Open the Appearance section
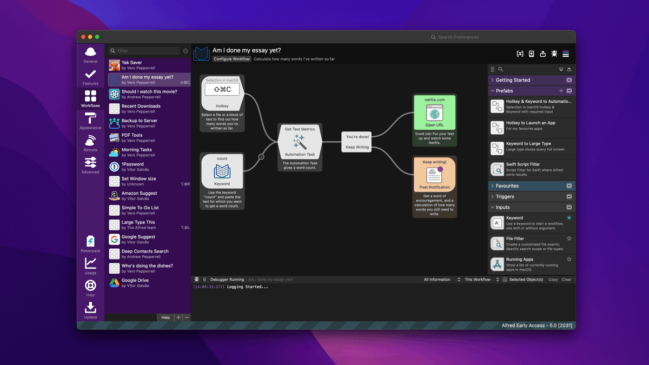 coord(90,122)
